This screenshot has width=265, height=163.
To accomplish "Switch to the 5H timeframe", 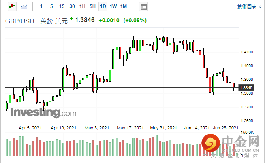I will pos(92,6).
